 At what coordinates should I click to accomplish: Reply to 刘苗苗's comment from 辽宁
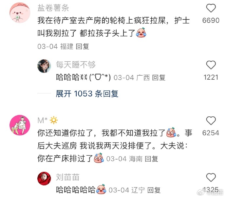154,190
